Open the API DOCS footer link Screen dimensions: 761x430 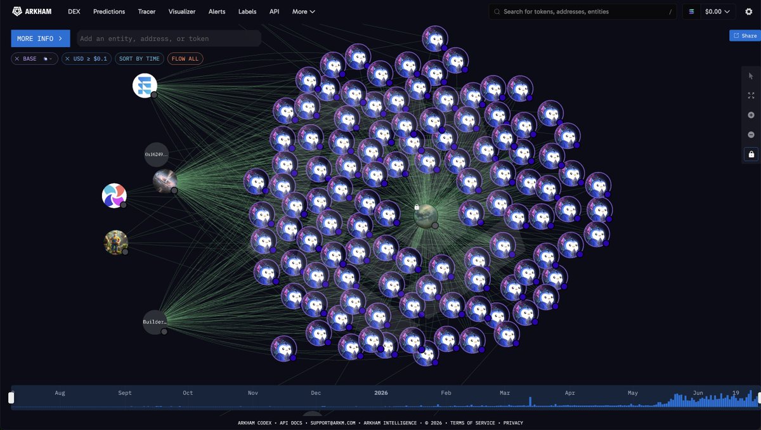(x=292, y=422)
